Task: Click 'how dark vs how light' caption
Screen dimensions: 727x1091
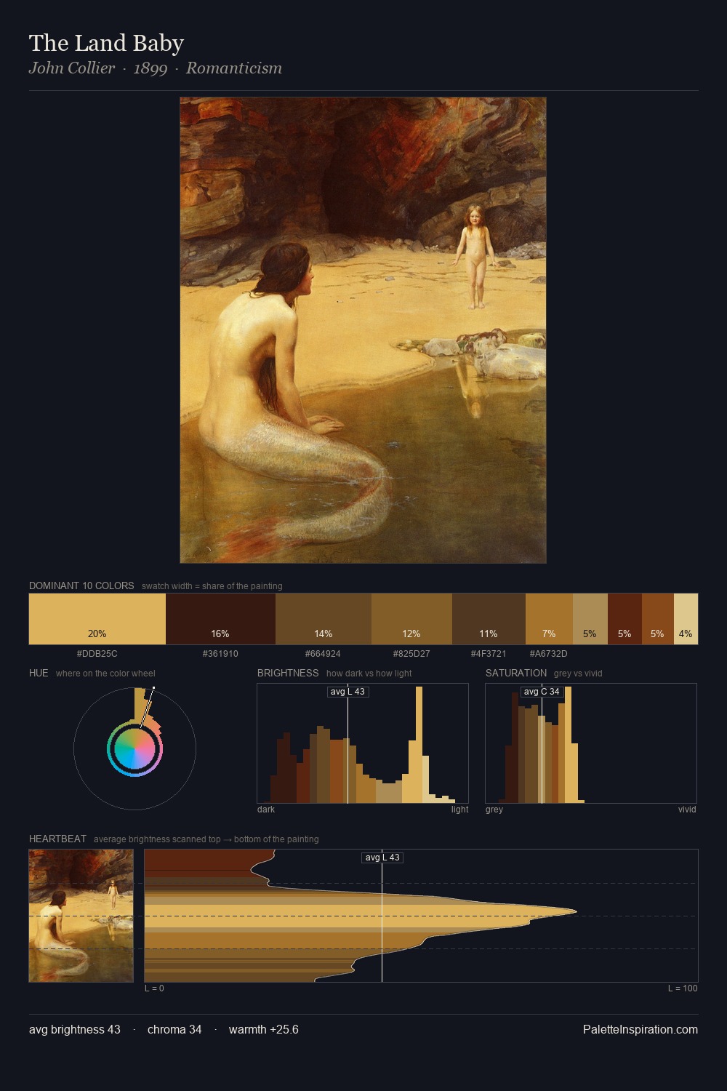Action: tap(369, 674)
